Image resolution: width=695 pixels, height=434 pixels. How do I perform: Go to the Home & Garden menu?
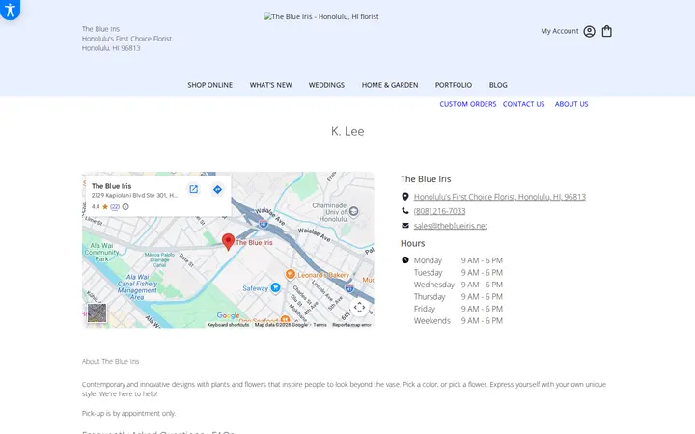tap(390, 85)
